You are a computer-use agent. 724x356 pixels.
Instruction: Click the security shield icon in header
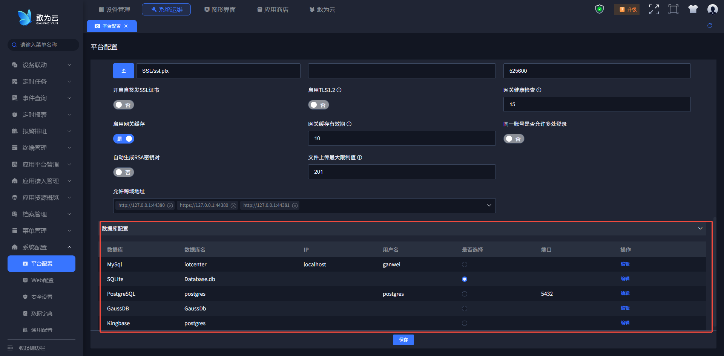pos(599,9)
